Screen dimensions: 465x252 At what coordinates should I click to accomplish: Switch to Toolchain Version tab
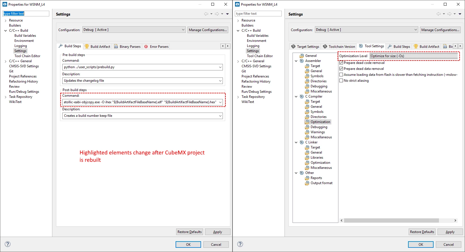point(339,46)
